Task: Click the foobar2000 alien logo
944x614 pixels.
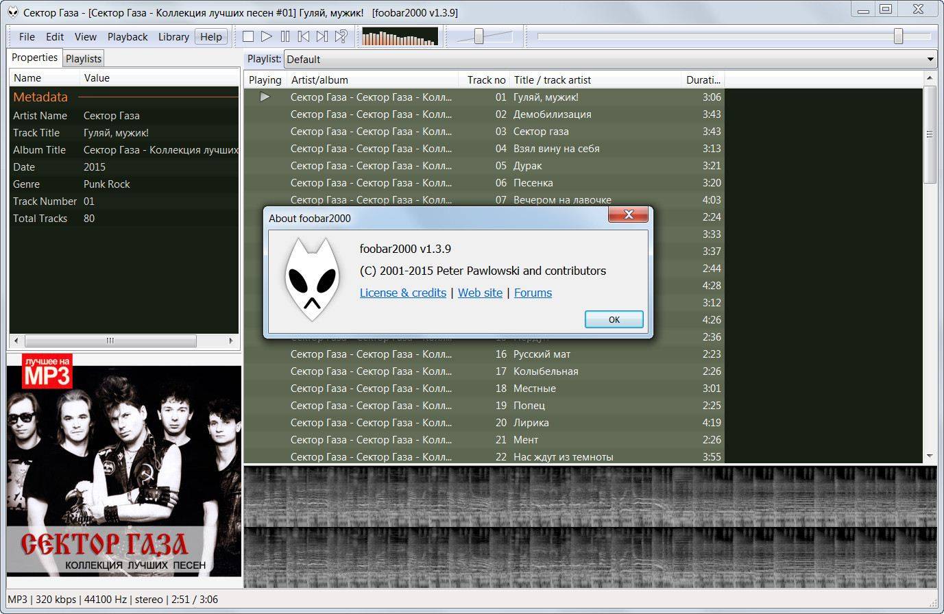Action: (x=312, y=280)
